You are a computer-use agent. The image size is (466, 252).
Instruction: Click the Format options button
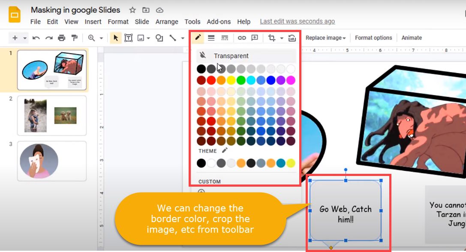(373, 38)
